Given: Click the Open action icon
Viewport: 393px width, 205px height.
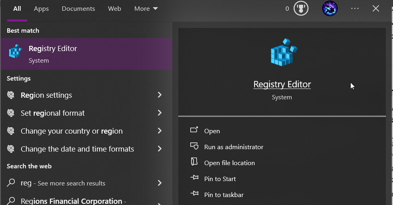Looking at the screenshot, I should [x=194, y=130].
